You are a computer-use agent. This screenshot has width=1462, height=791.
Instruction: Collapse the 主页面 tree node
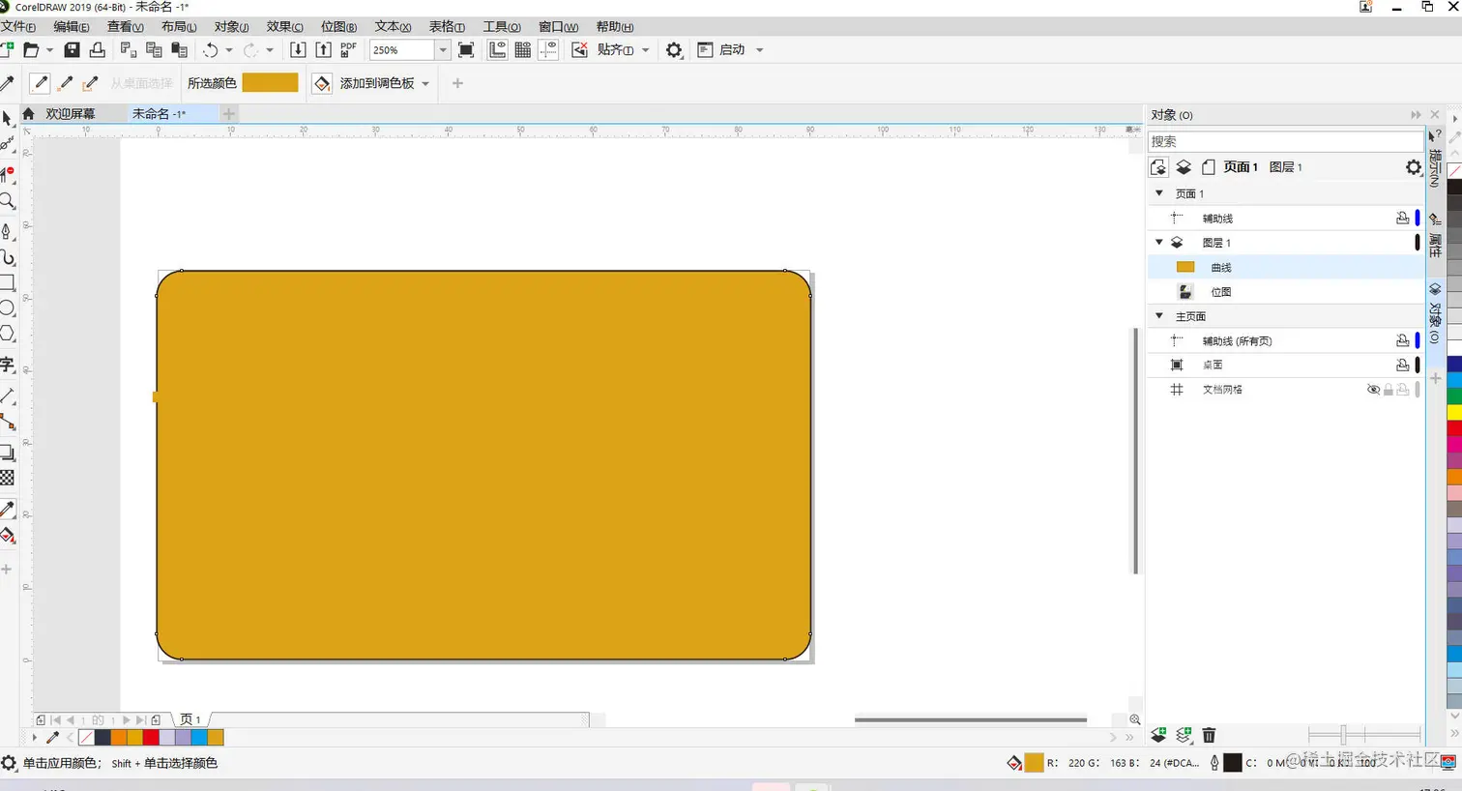pos(1159,316)
